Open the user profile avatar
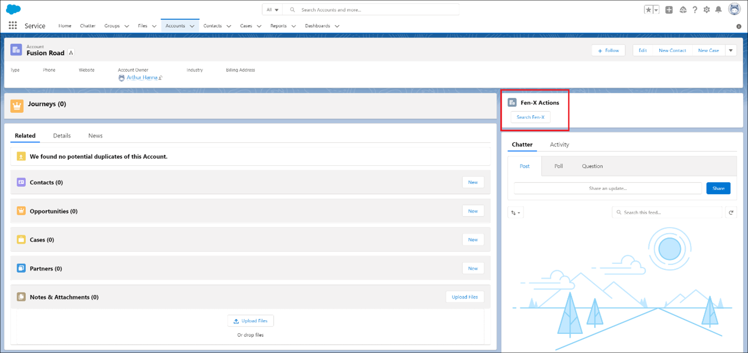The width and height of the screenshot is (748, 353). [x=734, y=9]
